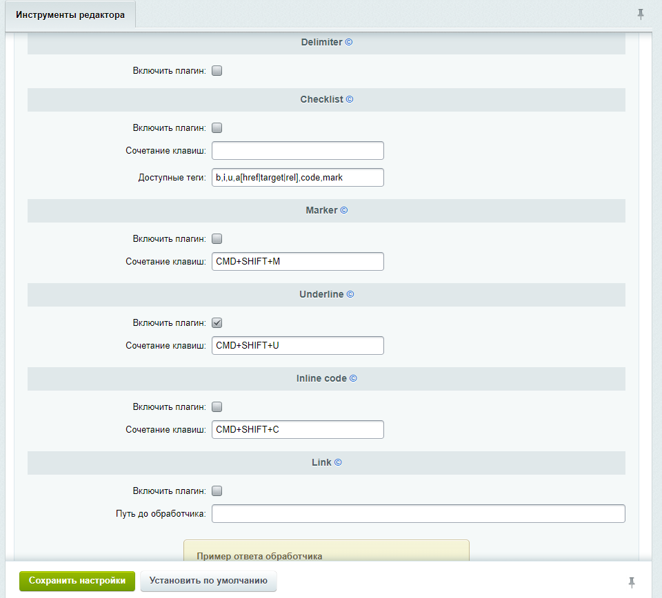Enable the Inline code plugin checkbox
The image size is (662, 598).
click(217, 406)
